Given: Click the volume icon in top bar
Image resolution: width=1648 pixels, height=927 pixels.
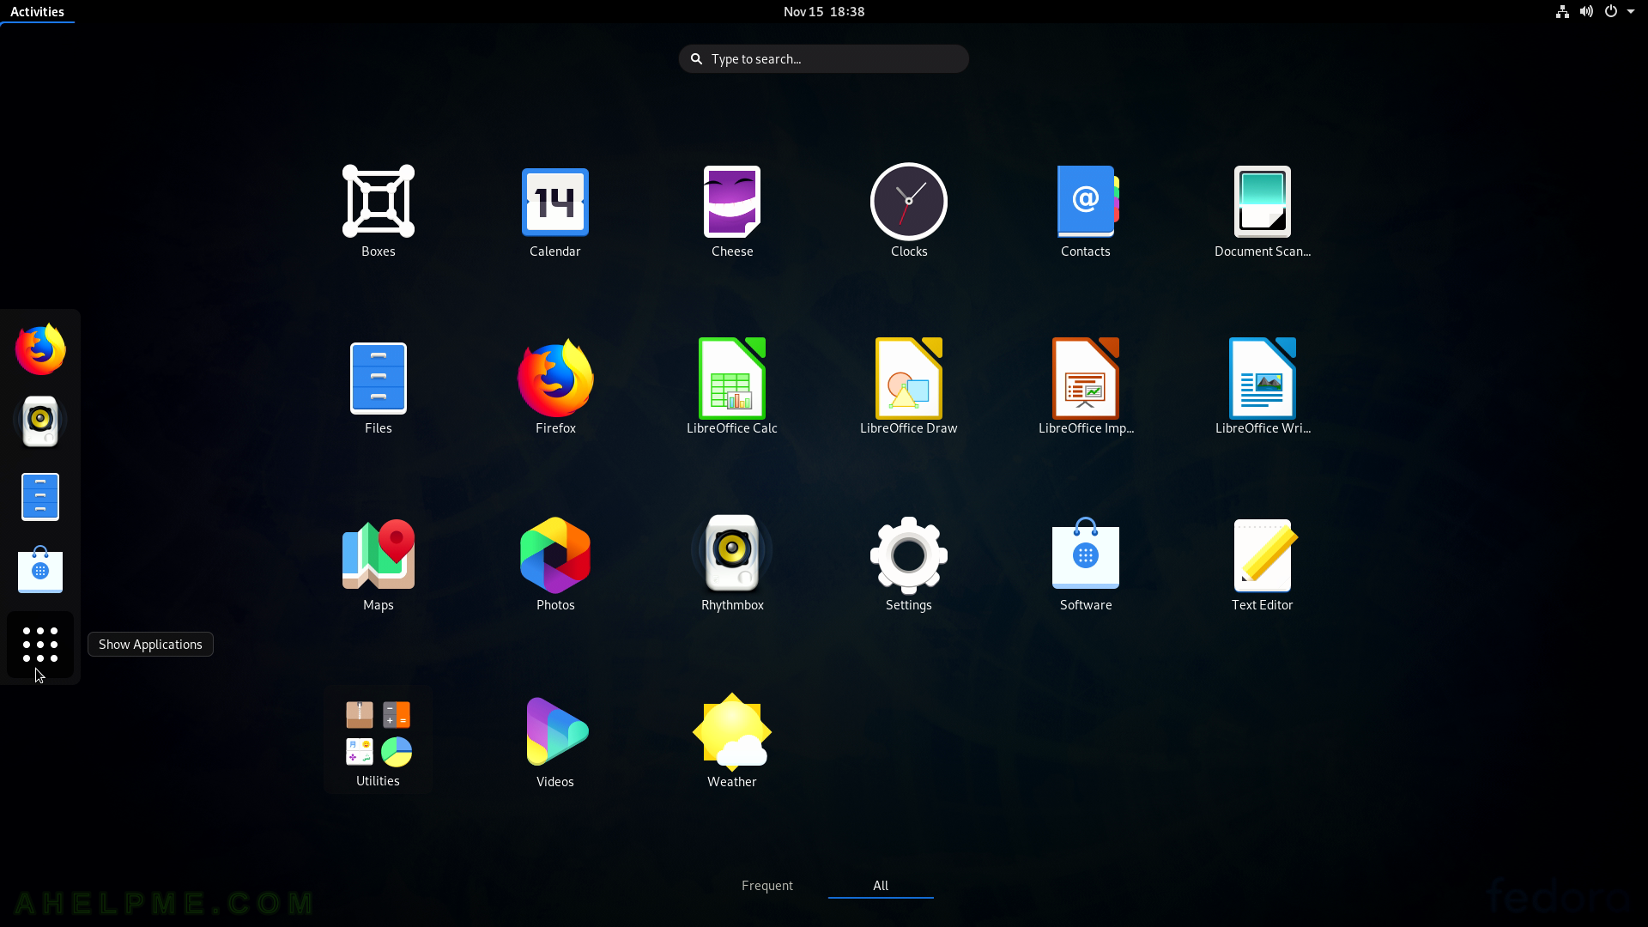Looking at the screenshot, I should [x=1586, y=11].
